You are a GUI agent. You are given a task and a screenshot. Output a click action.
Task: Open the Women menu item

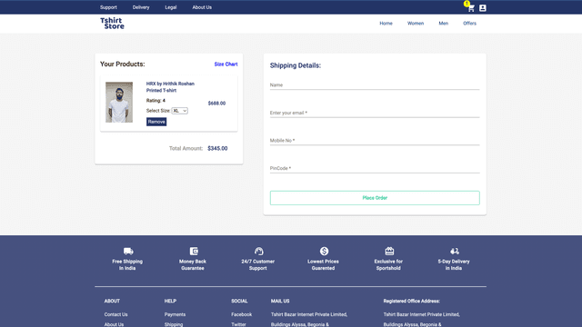coord(416,24)
